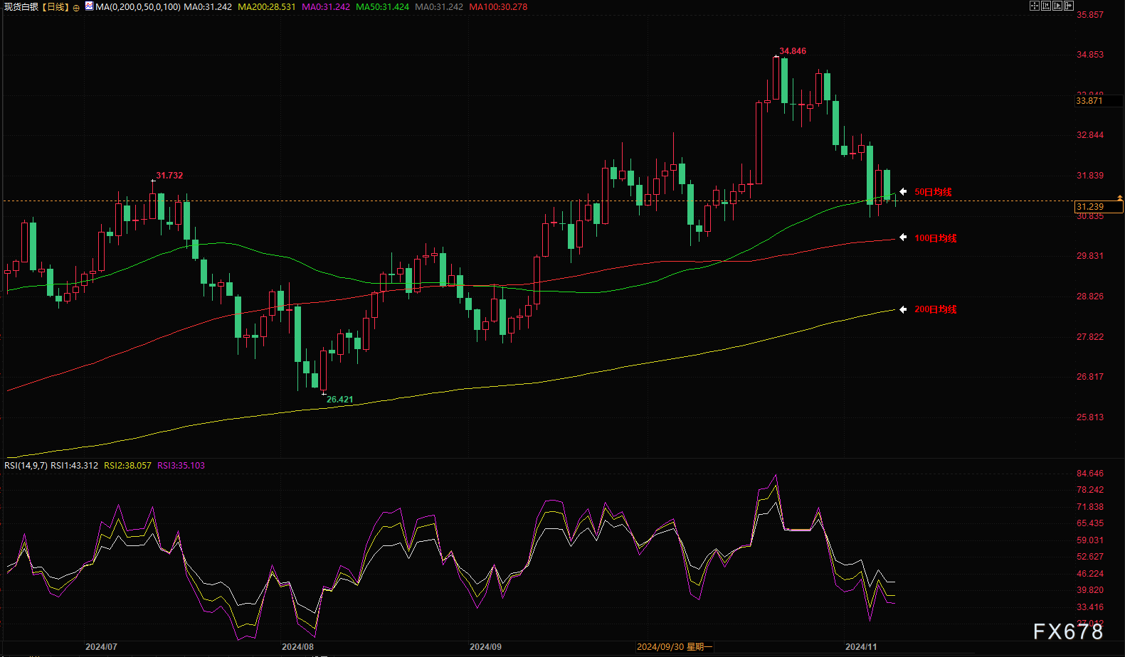Click the crosshair cursor icon at top right
Image resolution: width=1125 pixels, height=657 pixels.
tap(1035, 6)
